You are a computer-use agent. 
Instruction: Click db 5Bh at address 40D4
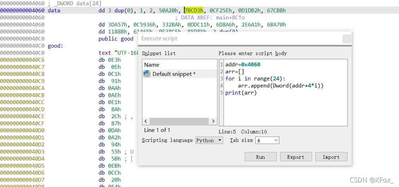point(110,159)
